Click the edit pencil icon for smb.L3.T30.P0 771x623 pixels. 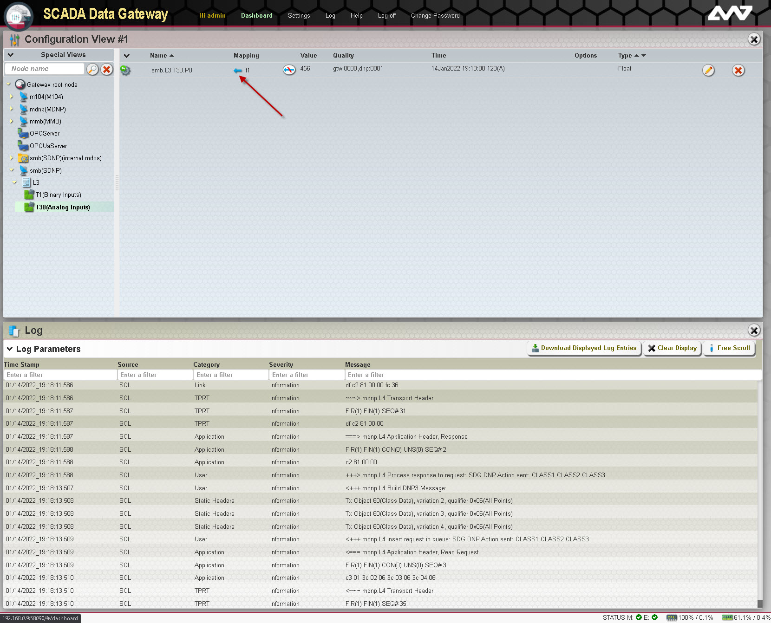pos(708,70)
